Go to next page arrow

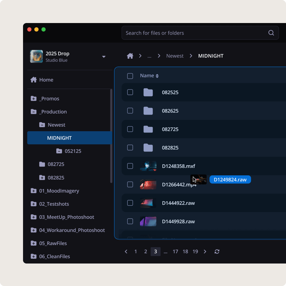pos(205,251)
